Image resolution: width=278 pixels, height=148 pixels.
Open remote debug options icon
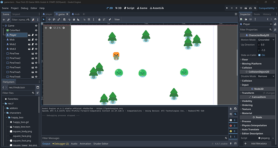click(x=241, y=8)
